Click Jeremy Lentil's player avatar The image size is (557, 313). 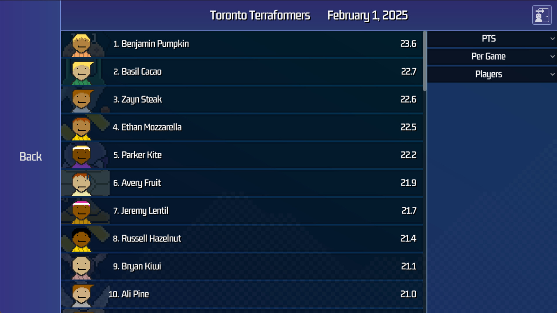[x=82, y=212]
